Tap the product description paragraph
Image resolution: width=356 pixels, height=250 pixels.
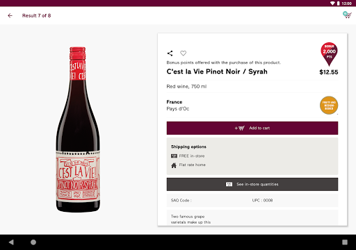191,219
